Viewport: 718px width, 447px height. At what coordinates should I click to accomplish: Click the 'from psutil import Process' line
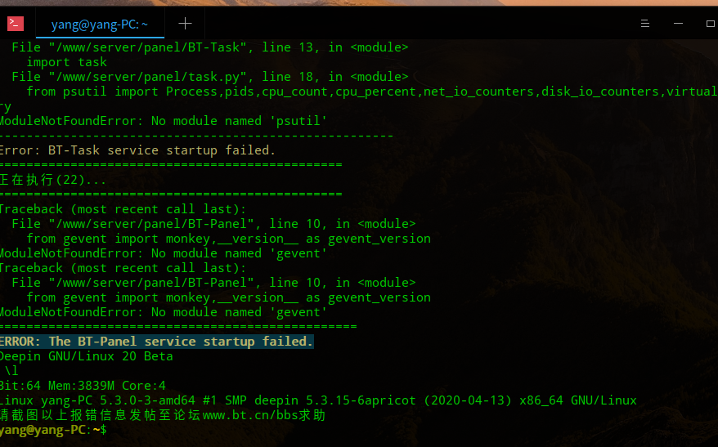(x=372, y=92)
